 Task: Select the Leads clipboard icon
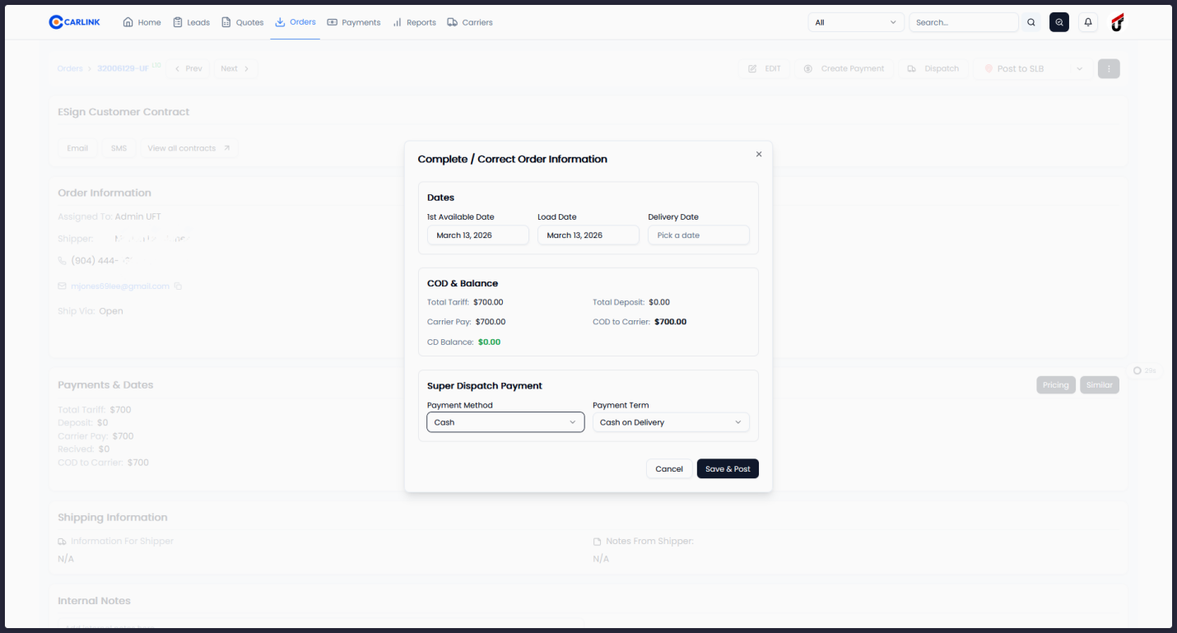pyautogui.click(x=177, y=22)
